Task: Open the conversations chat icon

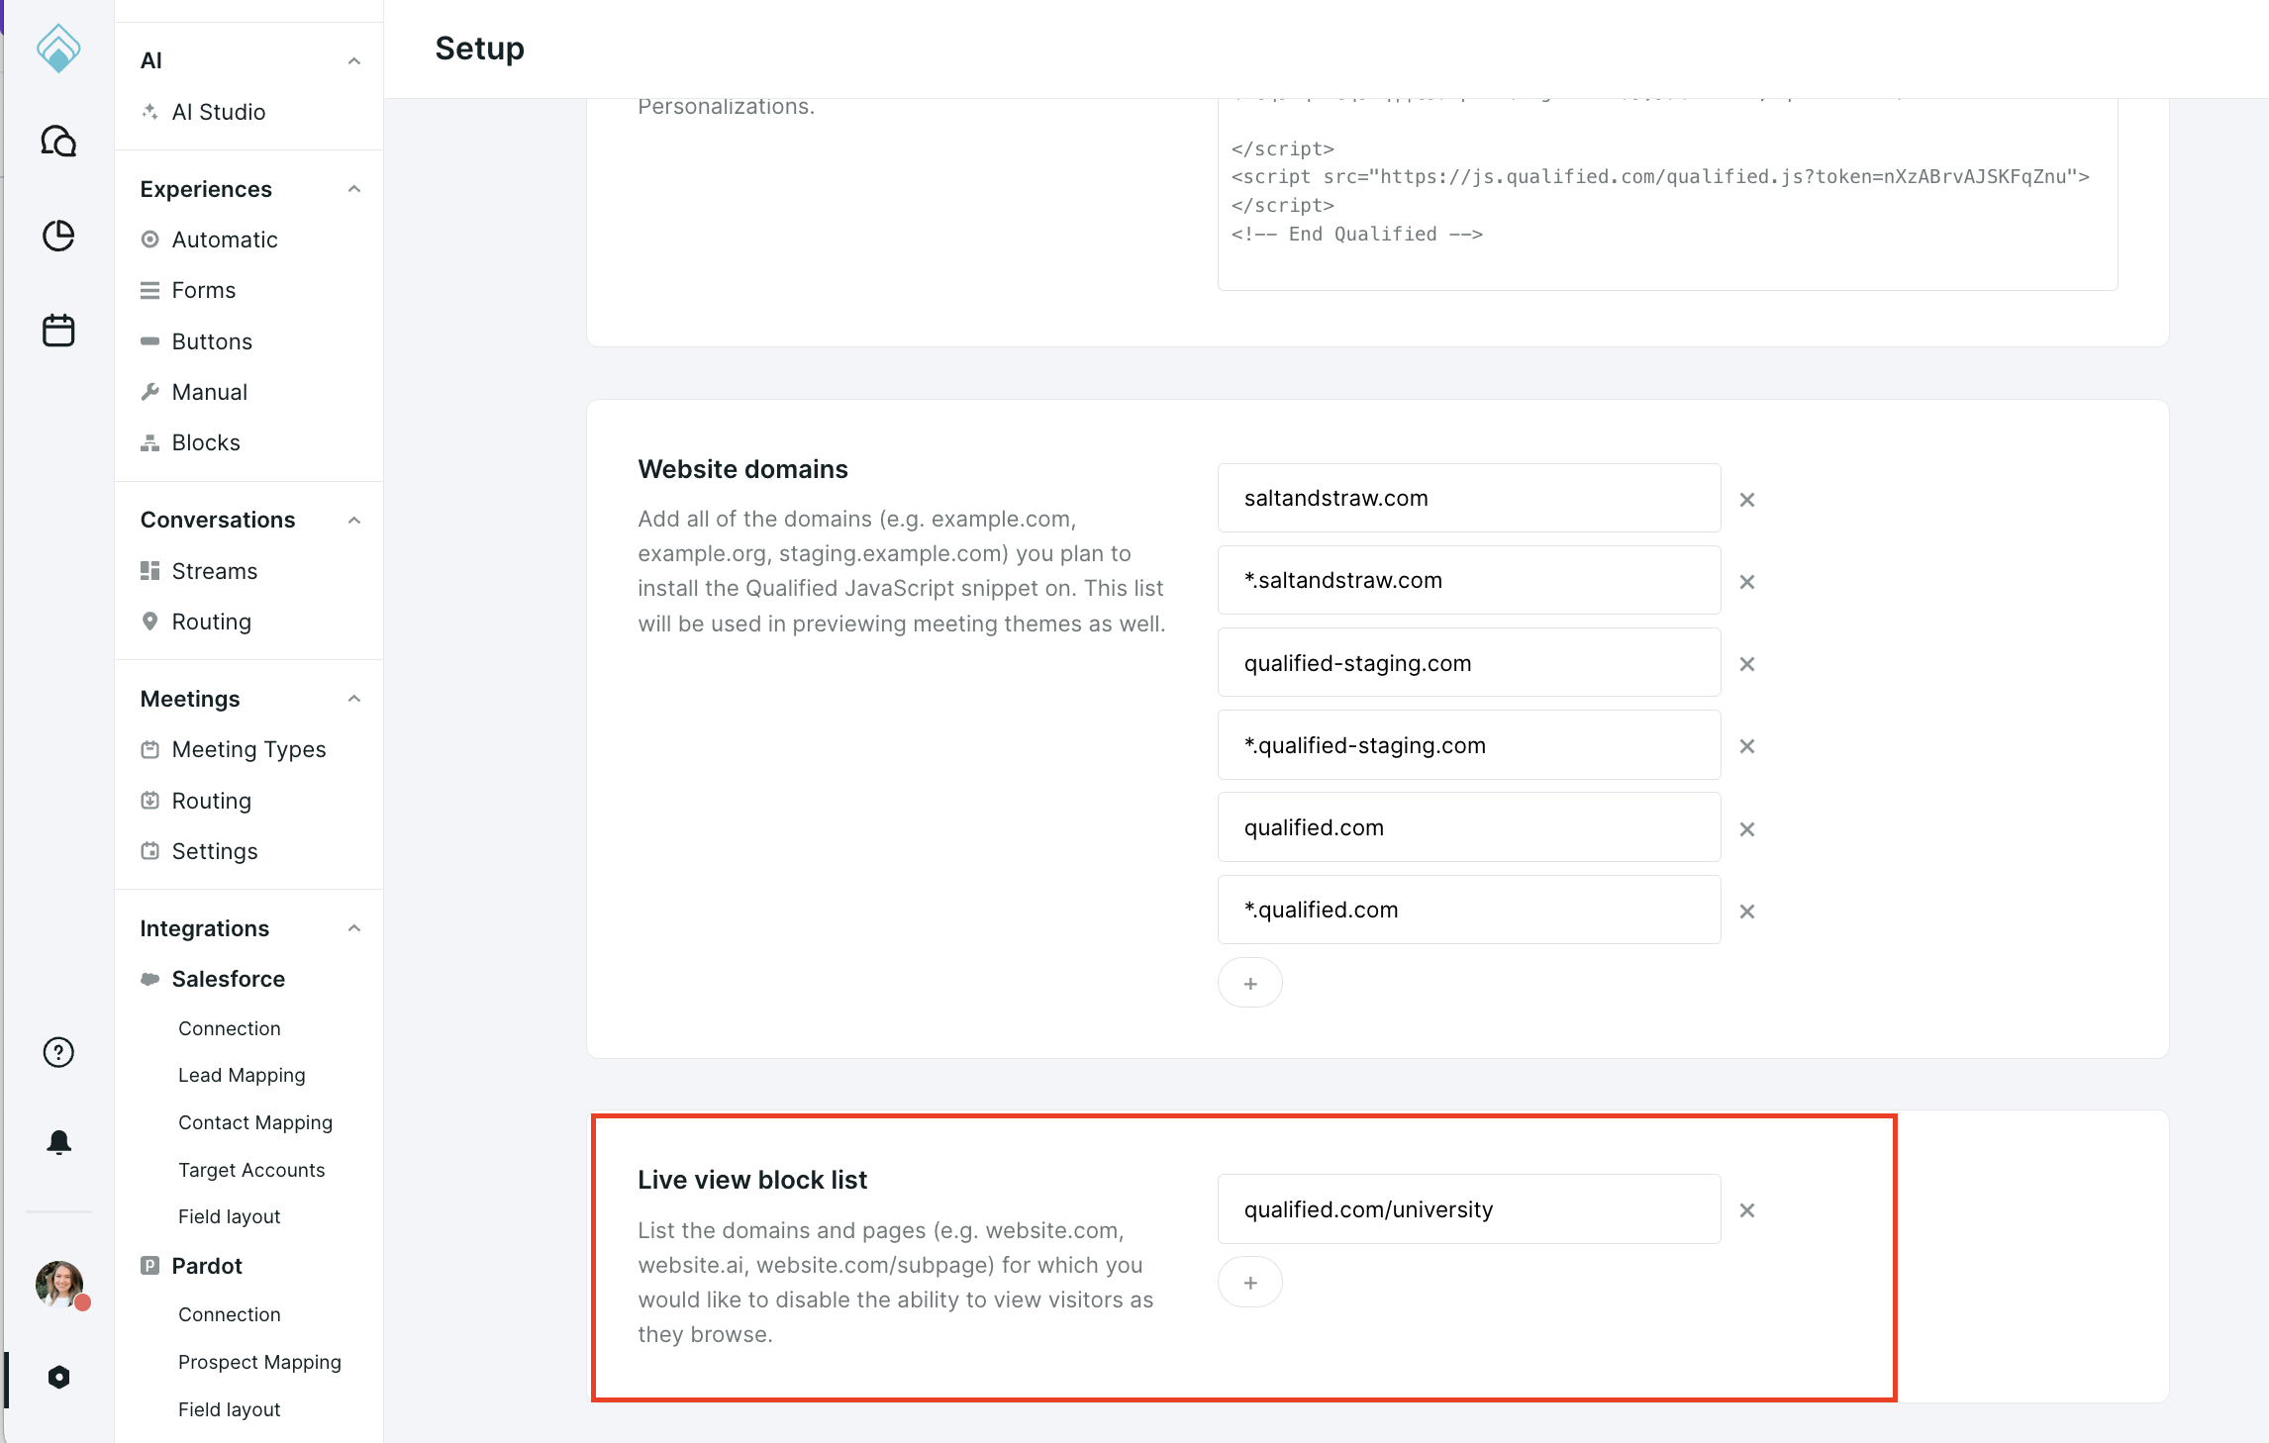Action: click(58, 142)
